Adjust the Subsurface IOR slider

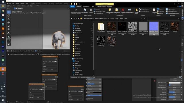click(175, 85)
